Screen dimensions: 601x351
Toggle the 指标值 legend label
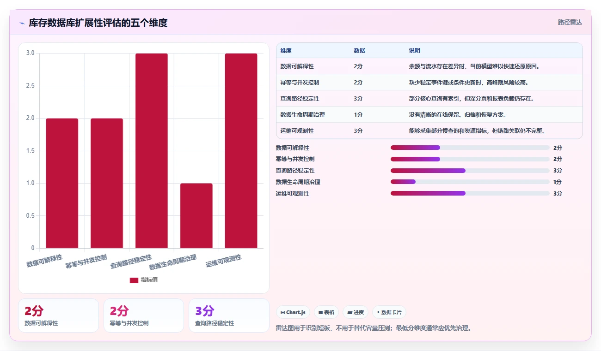[x=149, y=280]
